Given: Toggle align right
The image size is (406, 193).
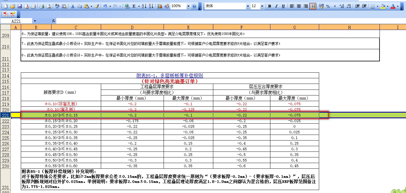Looking at the screenshot, I should pos(306,6).
